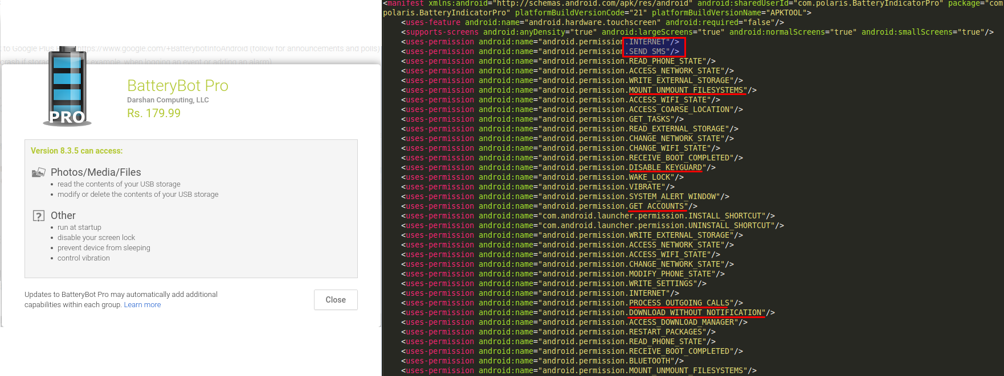Click the DOWNLOAD_WITHOUT_NOTIFICATION permission line
Image resolution: width=1004 pixels, height=376 pixels.
[588, 313]
